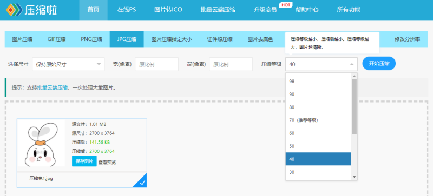The width and height of the screenshot is (433, 196).
Task: Switch to 修改分辨率 tab
Action: click(x=408, y=39)
